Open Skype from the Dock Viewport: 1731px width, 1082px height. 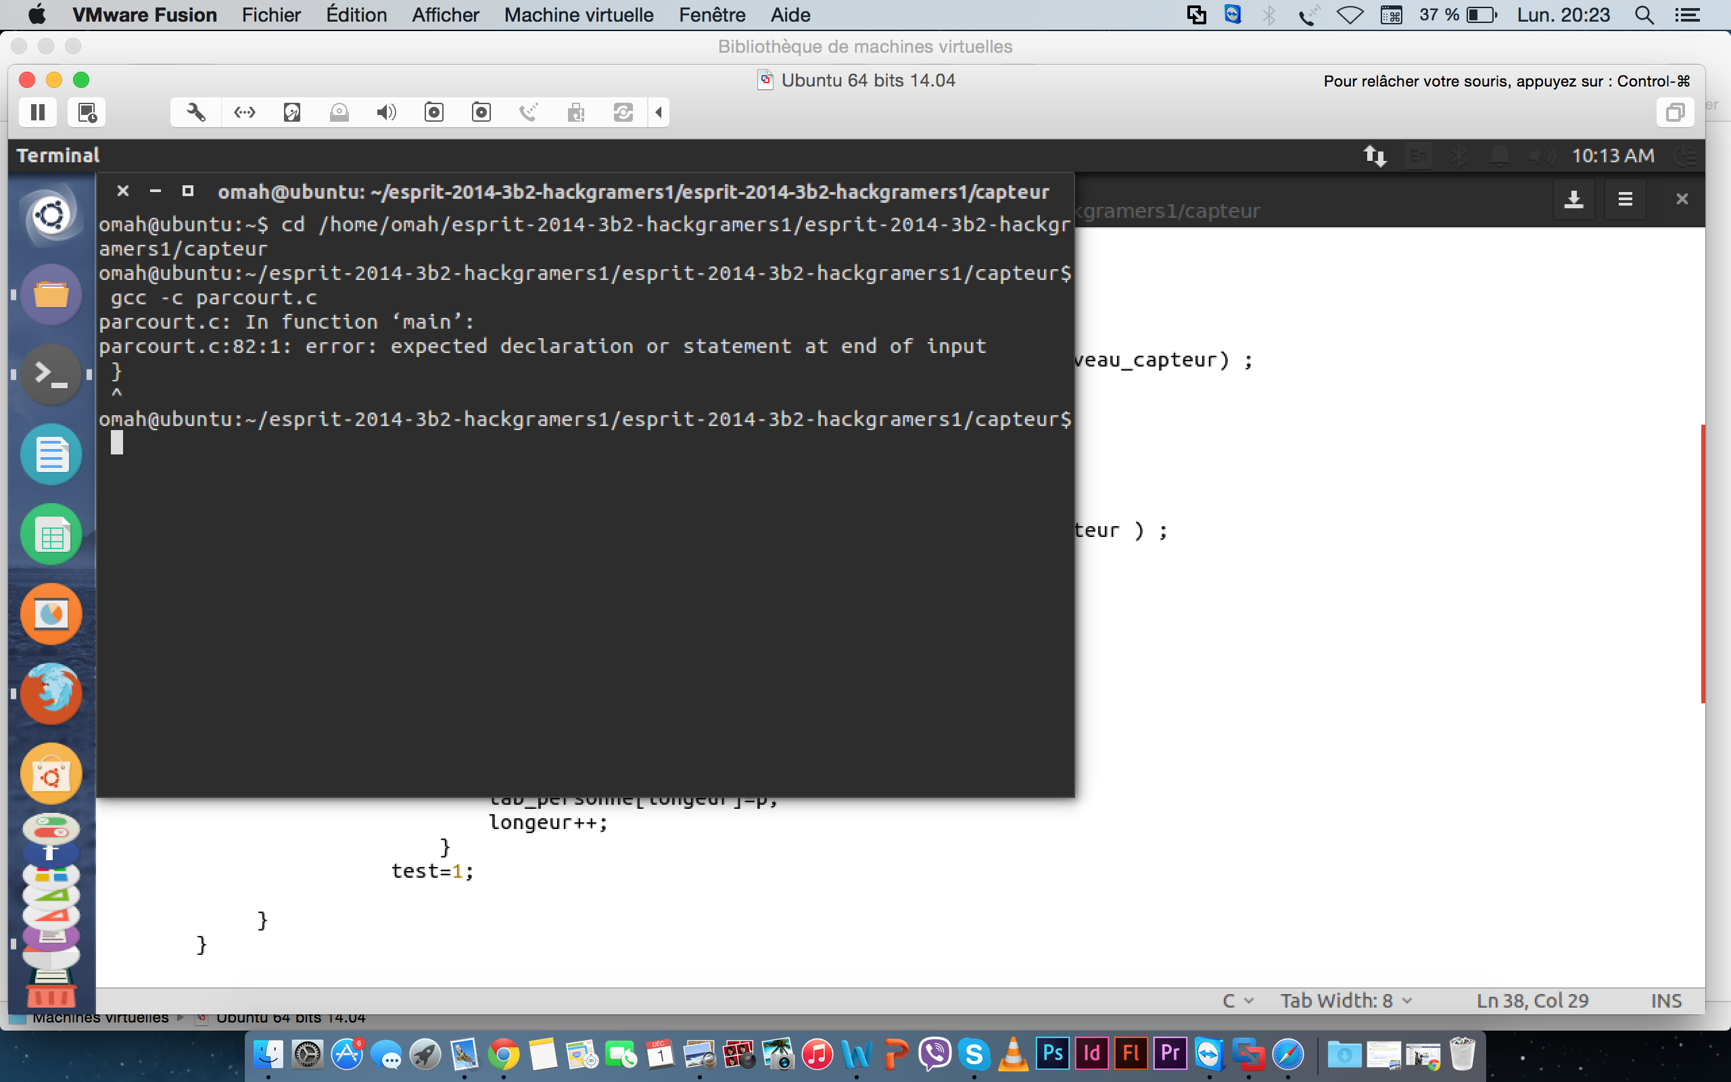pyautogui.click(x=974, y=1054)
